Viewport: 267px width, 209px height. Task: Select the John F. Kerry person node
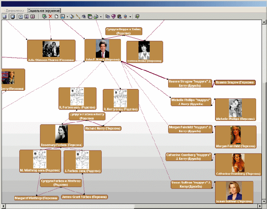[103, 51]
